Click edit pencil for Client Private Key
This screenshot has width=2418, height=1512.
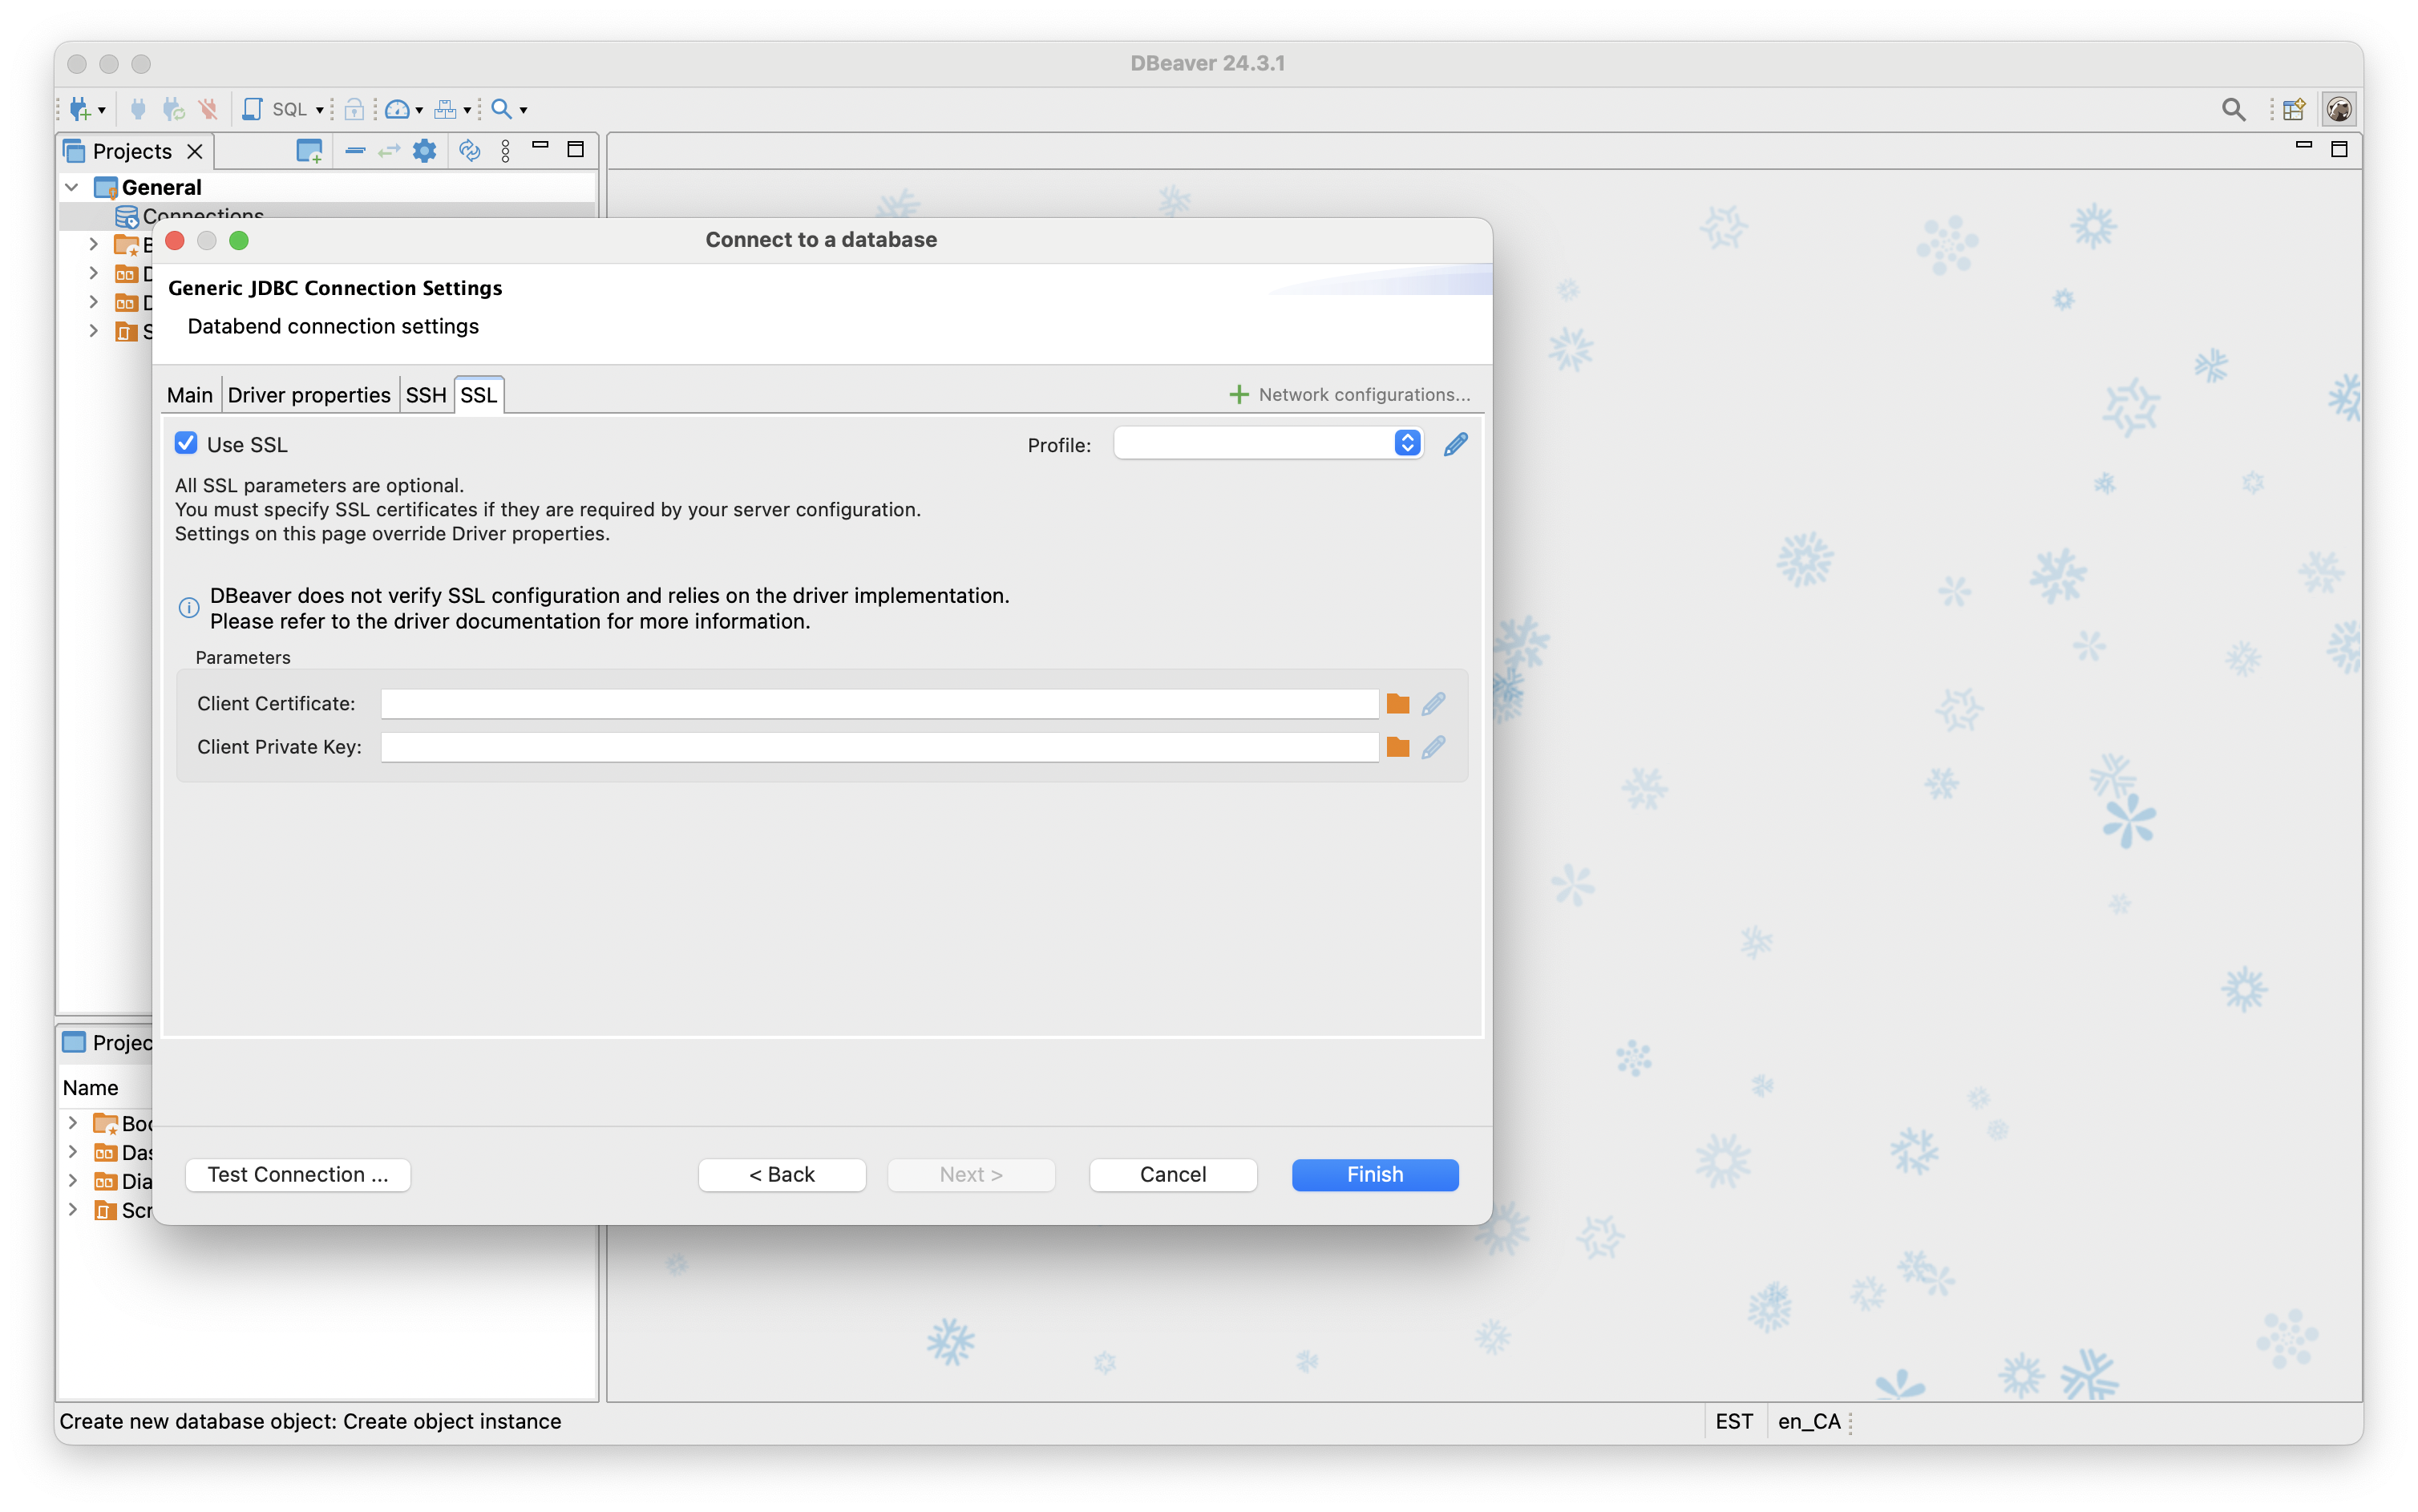coord(1434,747)
